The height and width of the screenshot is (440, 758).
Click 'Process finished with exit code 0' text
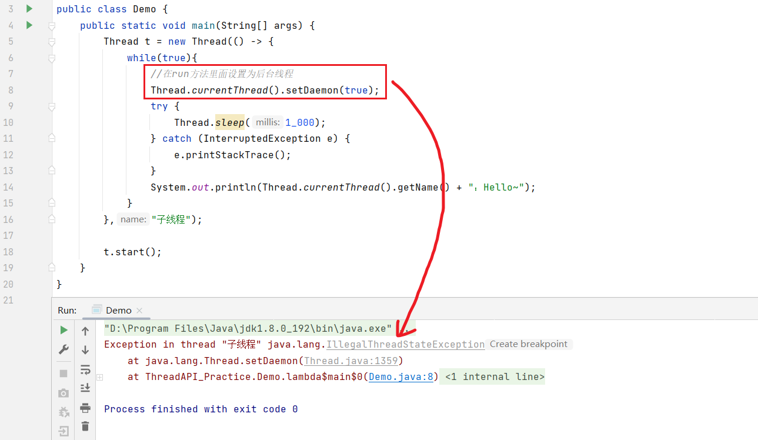(201, 409)
